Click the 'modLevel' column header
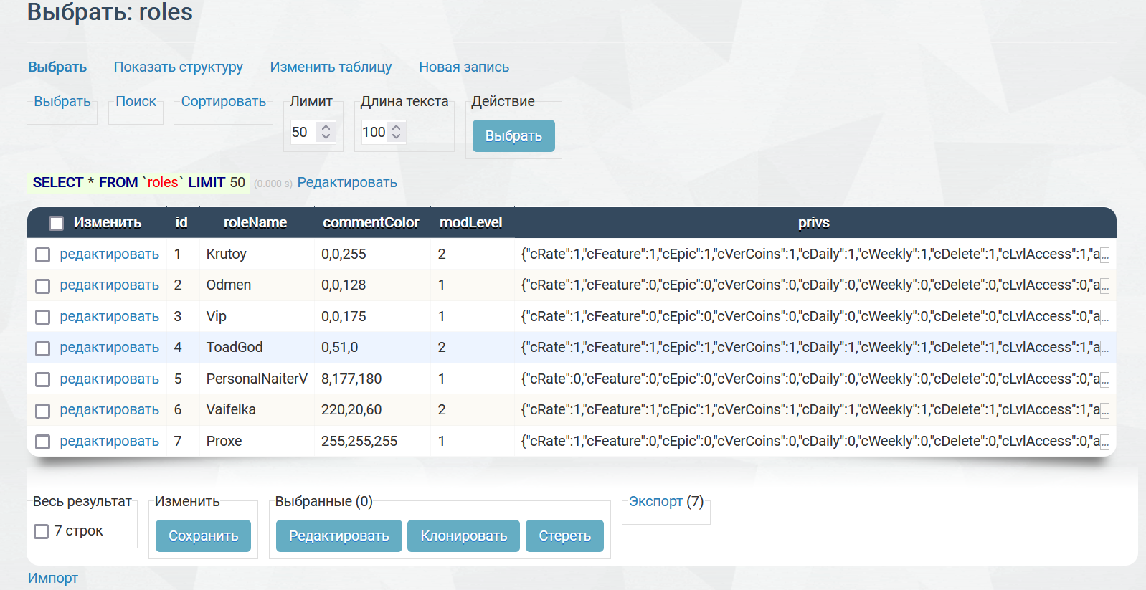The height and width of the screenshot is (590, 1146). 470,222
